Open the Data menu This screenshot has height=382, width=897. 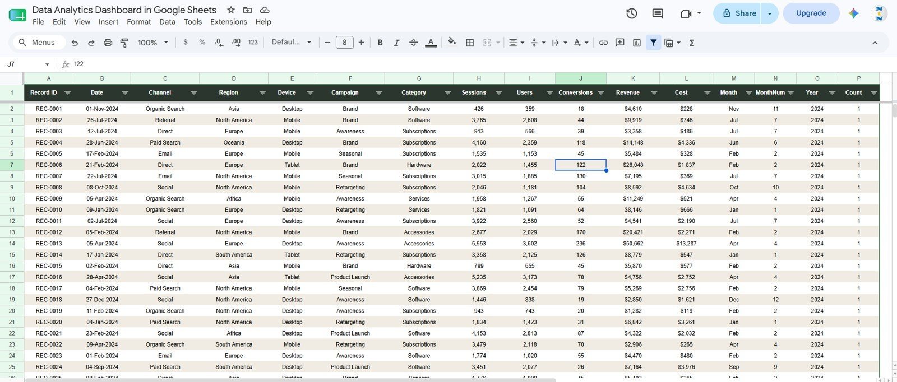point(167,22)
